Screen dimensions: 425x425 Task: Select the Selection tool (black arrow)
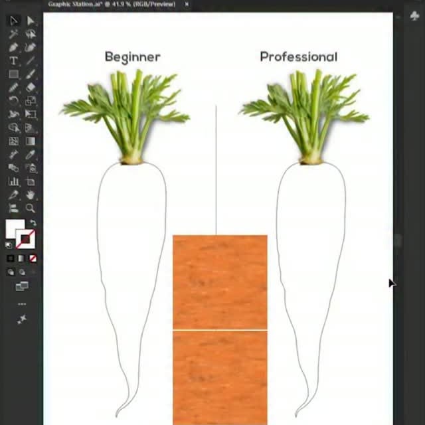coord(13,21)
